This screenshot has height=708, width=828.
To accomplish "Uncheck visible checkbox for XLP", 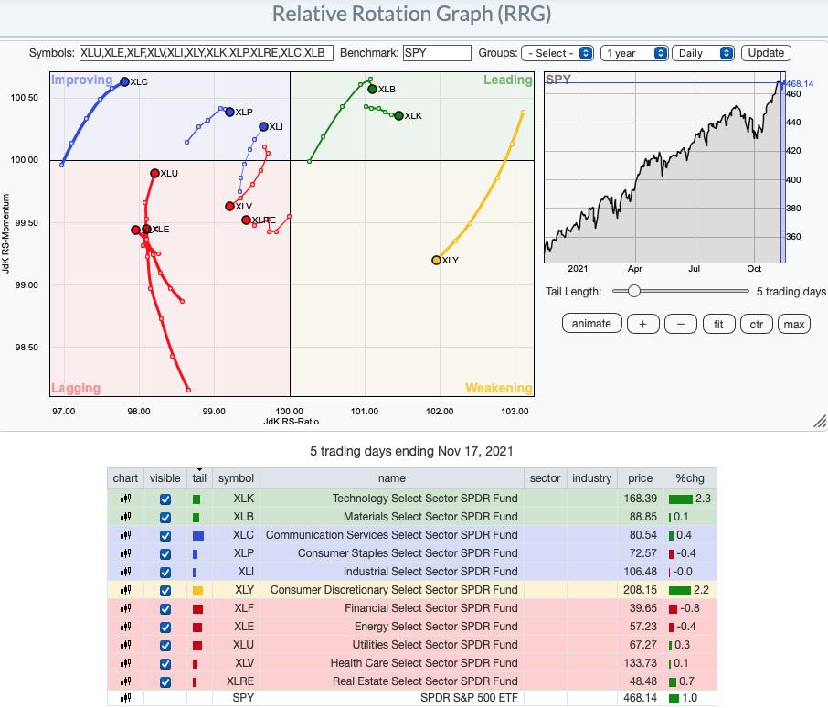I will point(165,554).
